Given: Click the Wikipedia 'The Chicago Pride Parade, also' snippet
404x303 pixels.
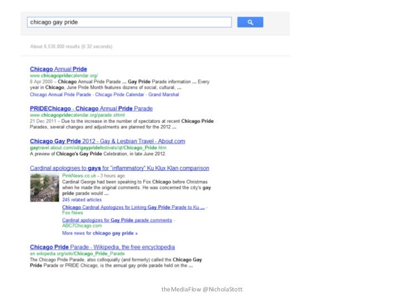Looking at the screenshot, I should 115,262.
